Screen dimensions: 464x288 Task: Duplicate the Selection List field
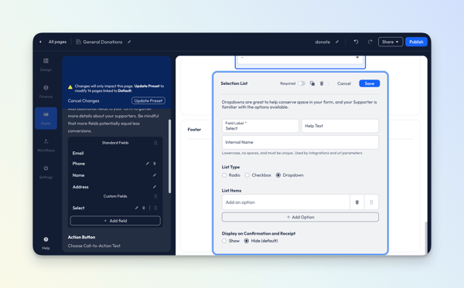[x=312, y=83]
